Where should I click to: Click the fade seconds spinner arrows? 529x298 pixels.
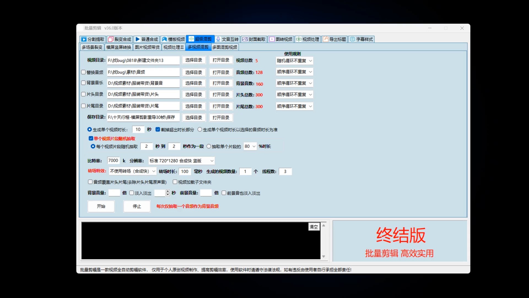(168, 193)
